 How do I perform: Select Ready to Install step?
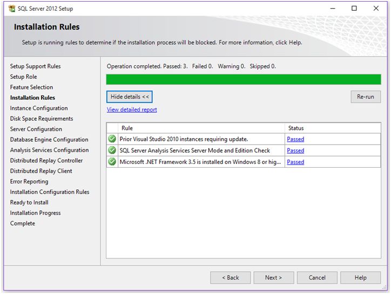click(x=29, y=202)
